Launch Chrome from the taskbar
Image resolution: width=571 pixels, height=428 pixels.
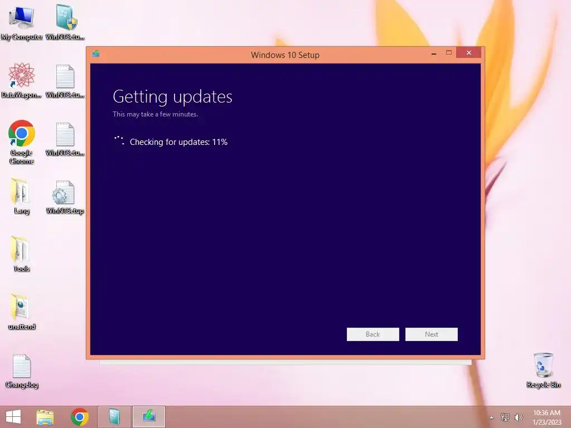pyautogui.click(x=79, y=417)
